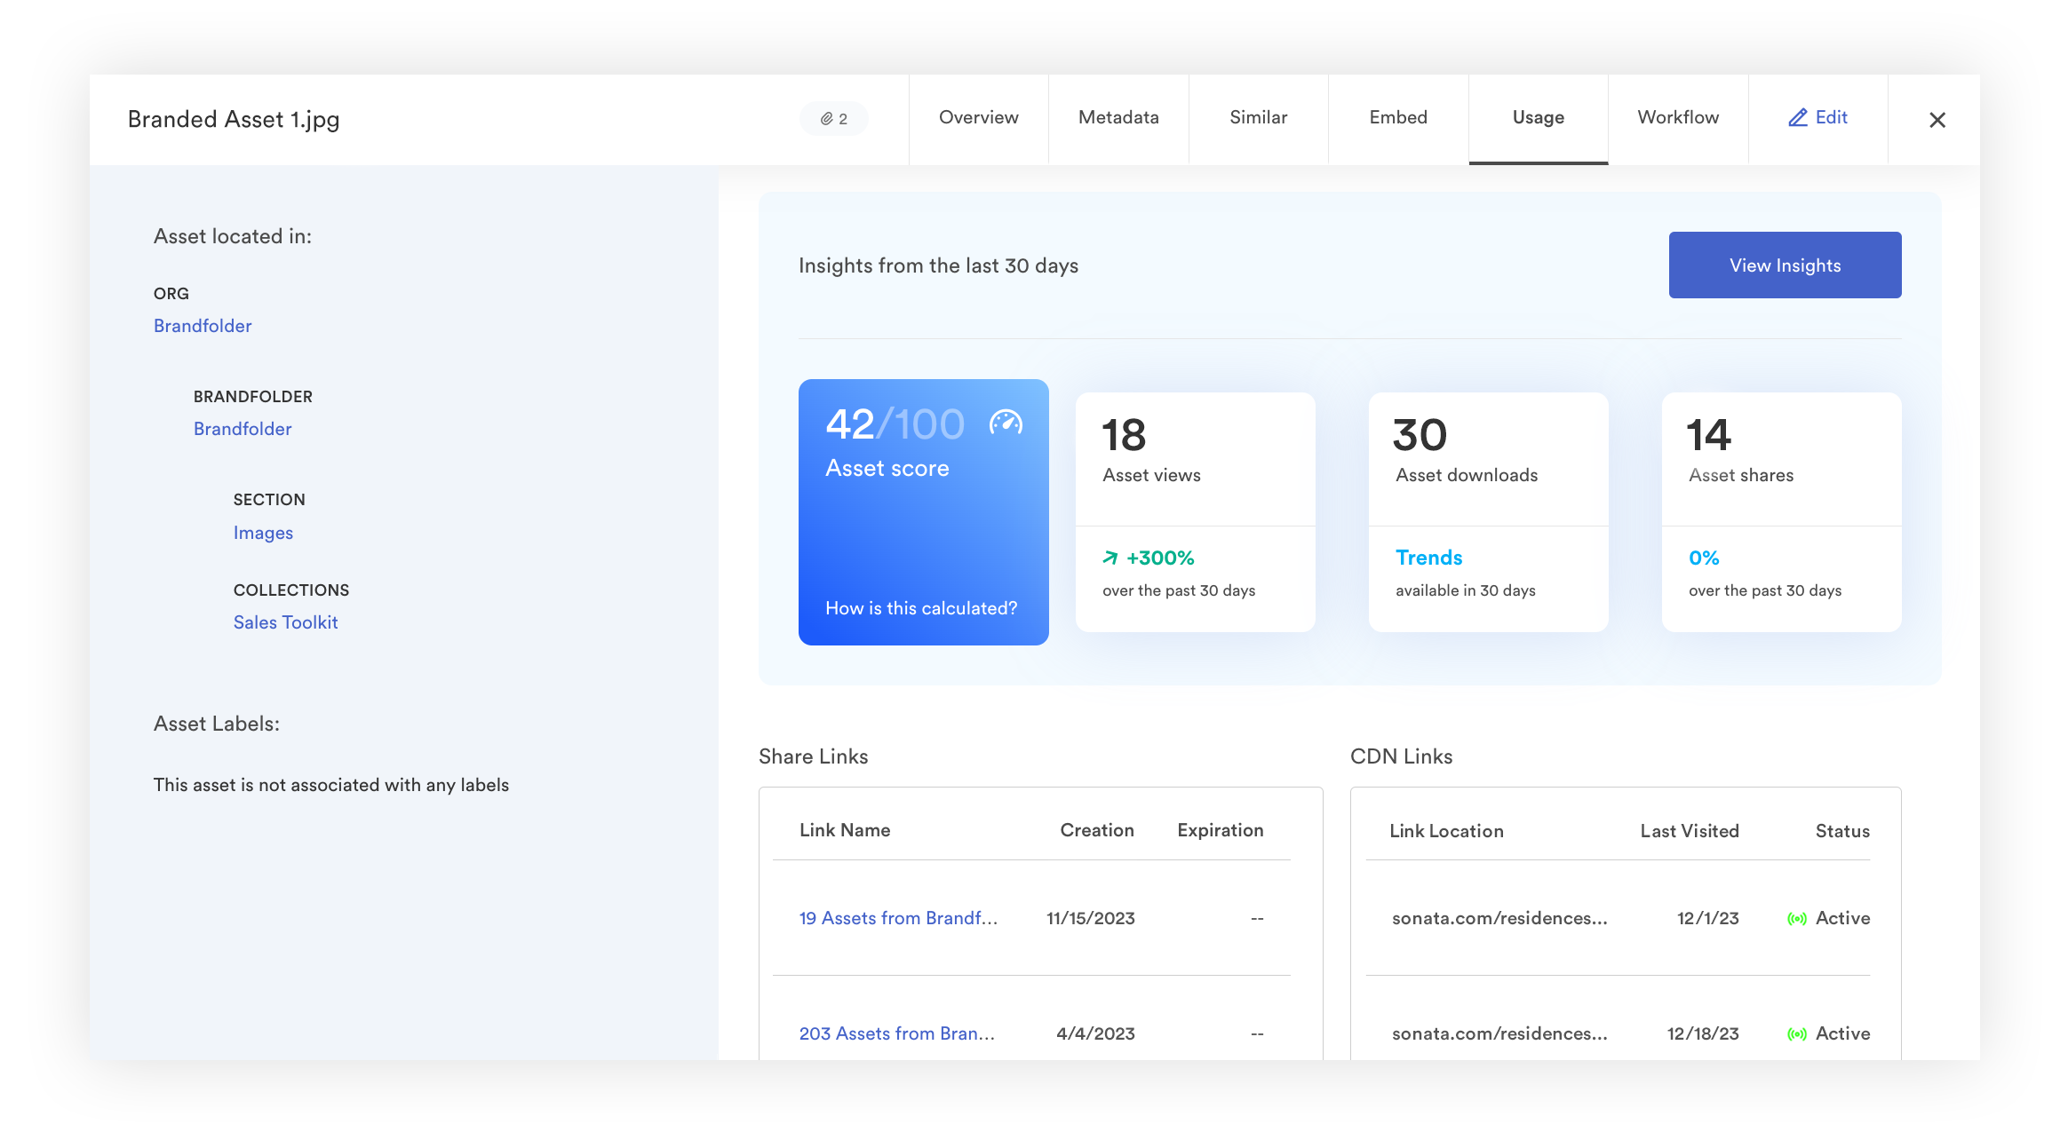The width and height of the screenshot is (2068, 1140).
Task: Switch to the Metadata tab
Action: tap(1118, 117)
